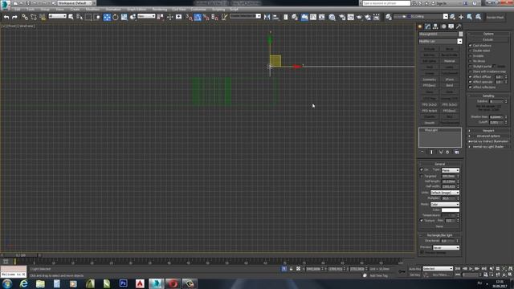Screen dimensions: 514x289
Task: Click the Align tool icon
Action: pyautogui.click(x=275, y=17)
